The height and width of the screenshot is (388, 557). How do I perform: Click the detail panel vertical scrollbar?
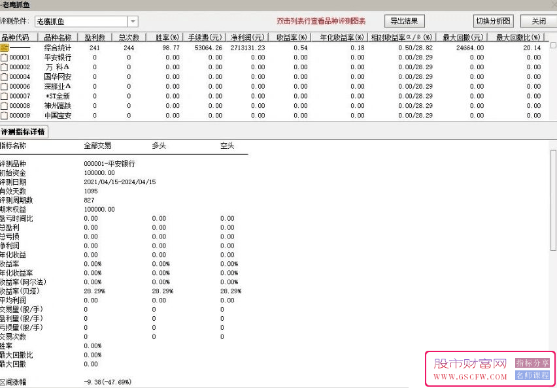coord(553,201)
